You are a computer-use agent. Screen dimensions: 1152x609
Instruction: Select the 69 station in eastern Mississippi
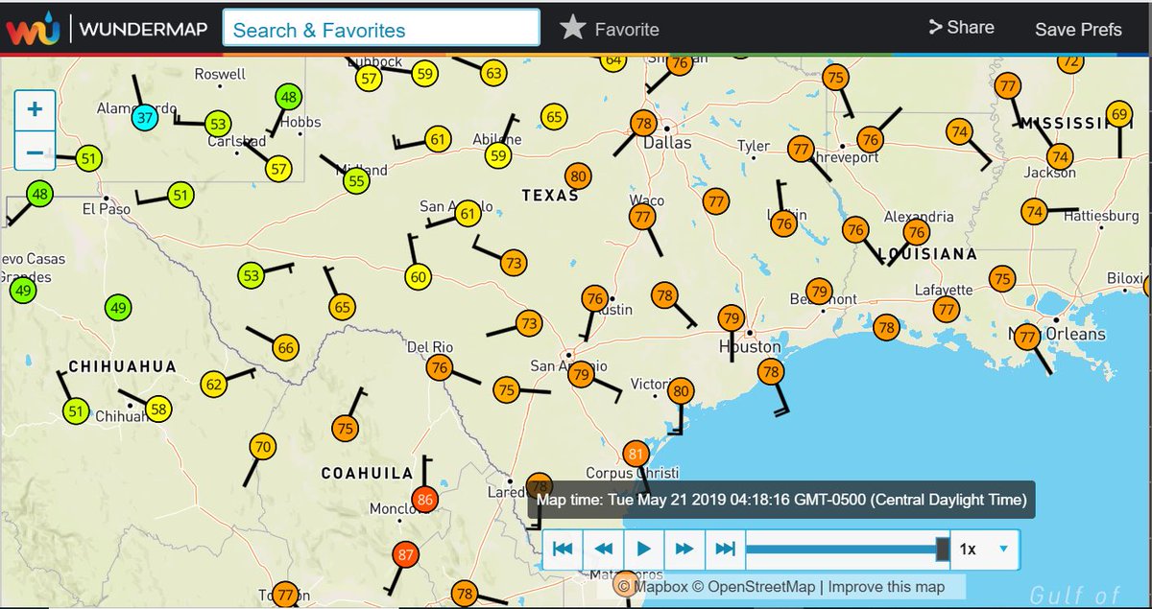pos(1119,114)
